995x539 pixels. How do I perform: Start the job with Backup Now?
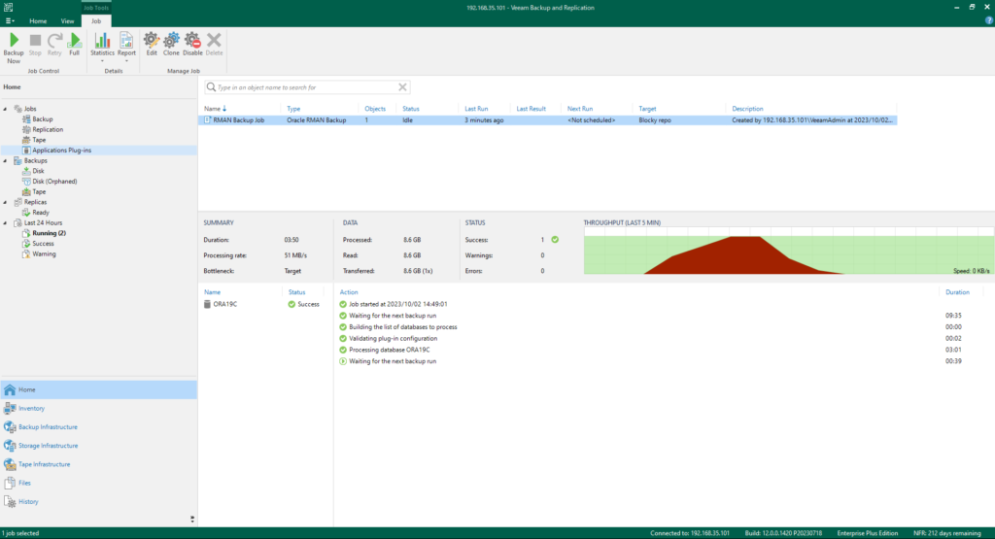point(14,49)
